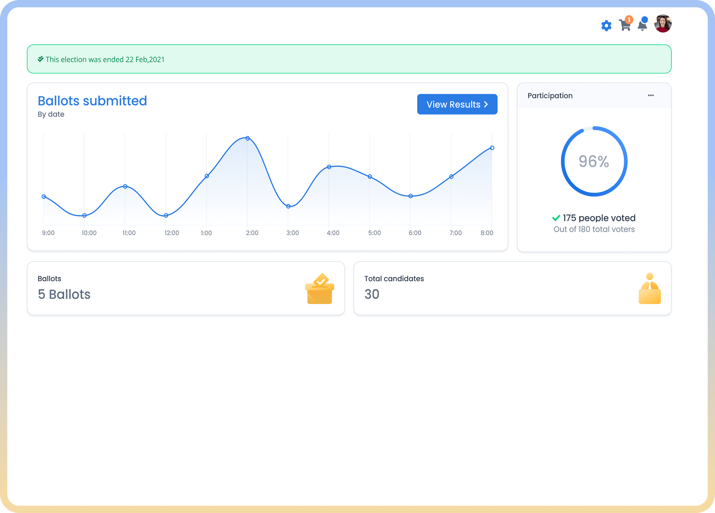The image size is (715, 513).
Task: Click the 4:00 chart data point
Action: point(329,167)
